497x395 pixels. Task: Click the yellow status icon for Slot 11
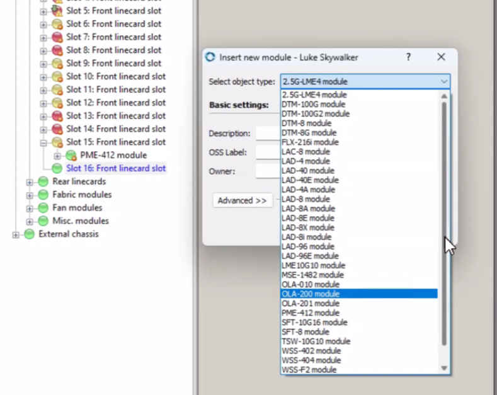(x=57, y=89)
